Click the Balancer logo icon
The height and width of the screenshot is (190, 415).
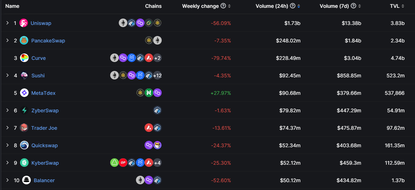pos(26,180)
